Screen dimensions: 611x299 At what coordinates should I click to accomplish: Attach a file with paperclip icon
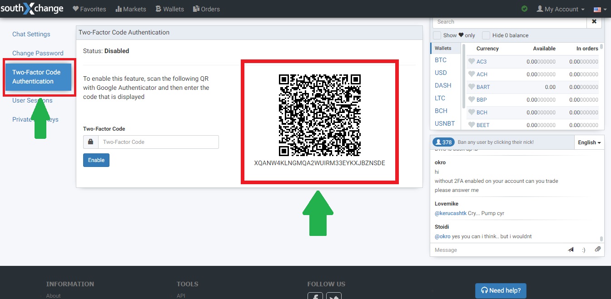pyautogui.click(x=598, y=250)
